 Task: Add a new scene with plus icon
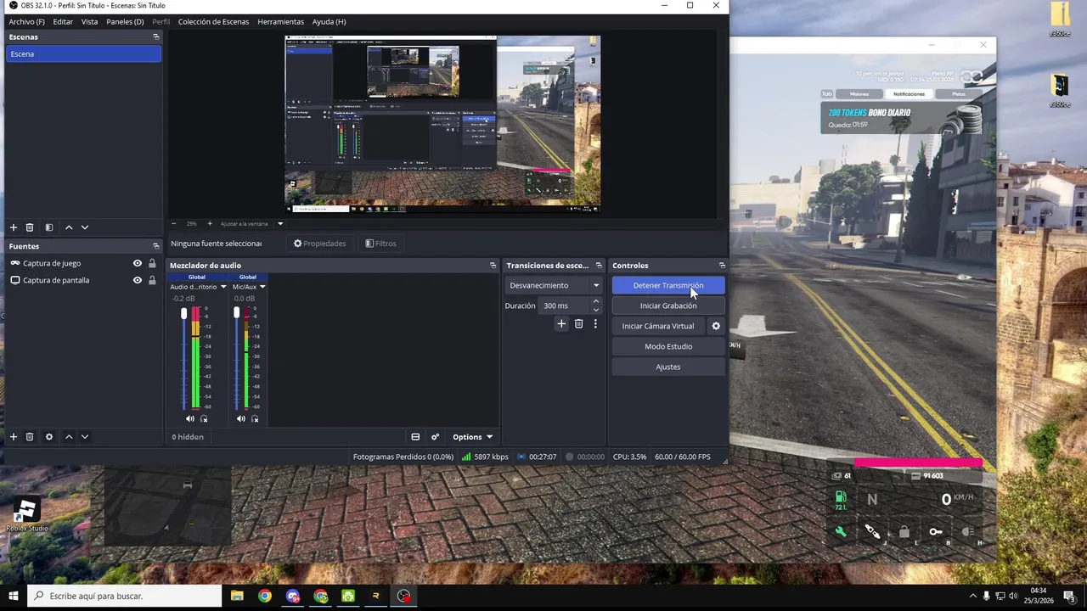14,227
